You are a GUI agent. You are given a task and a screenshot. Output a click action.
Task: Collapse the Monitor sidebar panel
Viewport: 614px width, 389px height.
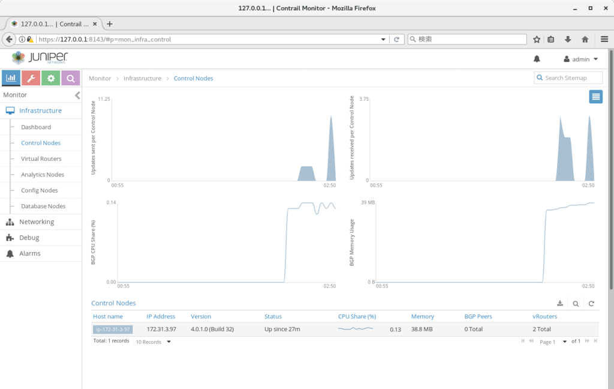[77, 95]
